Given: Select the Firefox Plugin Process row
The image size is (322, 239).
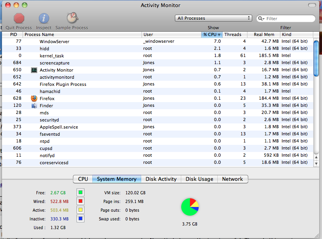Looking at the screenshot, I should (x=157, y=84).
